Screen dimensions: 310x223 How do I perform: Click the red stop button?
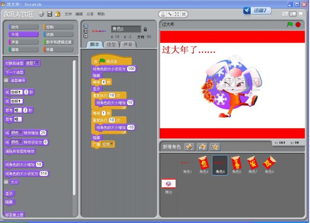point(298,25)
